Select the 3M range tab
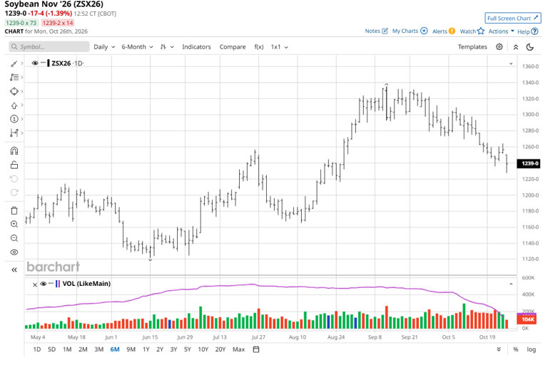 coord(99,349)
